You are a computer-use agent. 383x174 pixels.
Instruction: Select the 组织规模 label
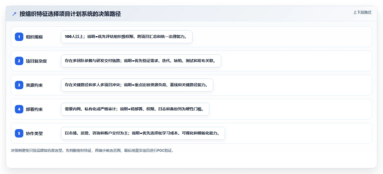[34, 37]
